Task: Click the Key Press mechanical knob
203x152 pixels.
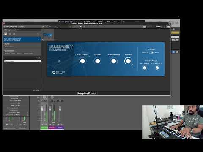Action: click(x=145, y=68)
